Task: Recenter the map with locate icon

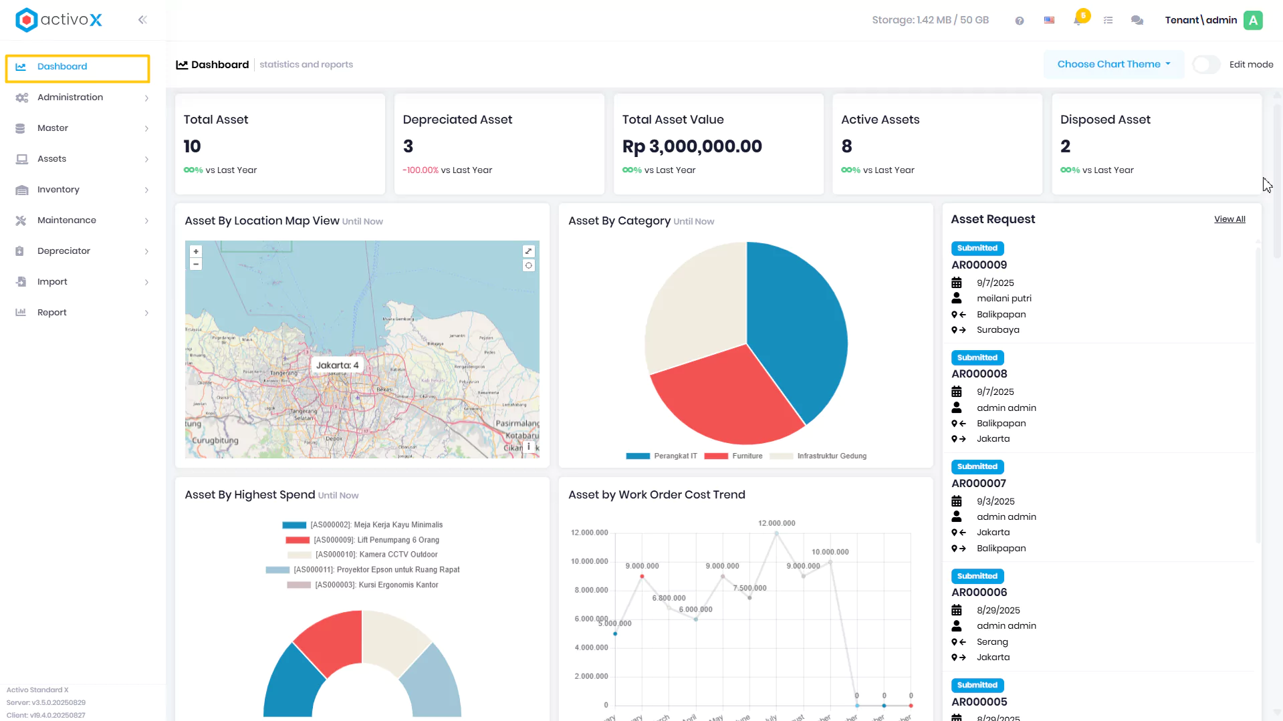Action: point(529,265)
